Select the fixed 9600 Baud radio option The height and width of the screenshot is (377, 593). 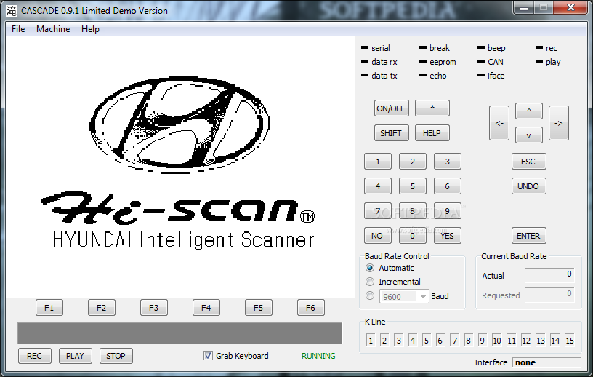point(370,295)
